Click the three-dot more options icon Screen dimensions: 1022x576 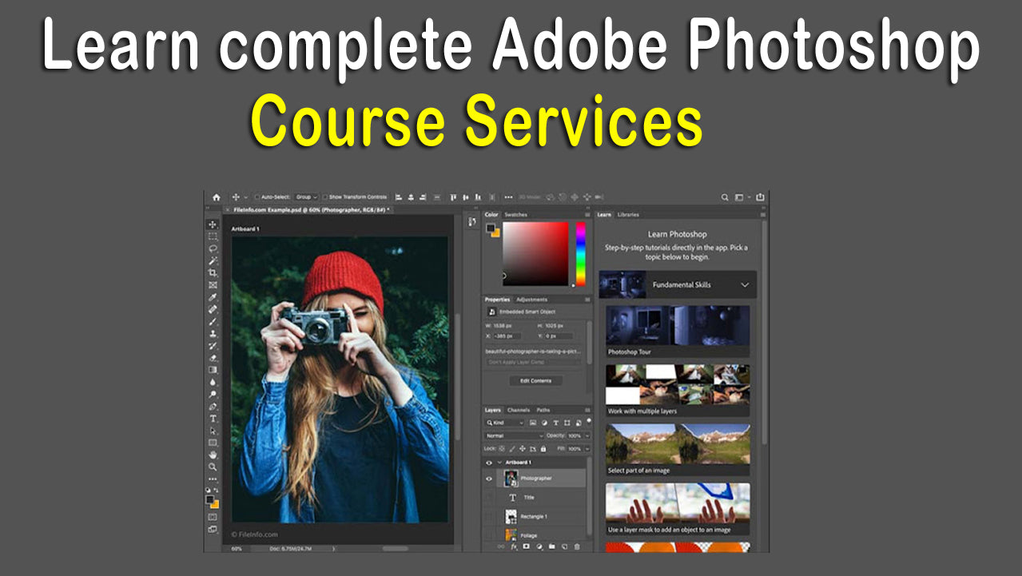508,197
